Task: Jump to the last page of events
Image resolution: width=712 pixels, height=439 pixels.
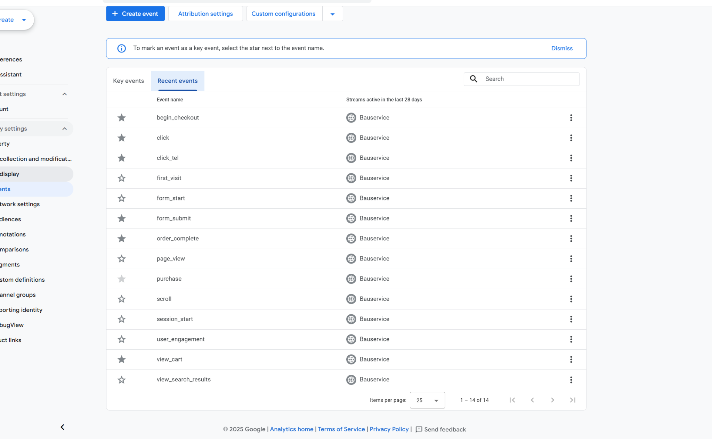Action: point(573,400)
